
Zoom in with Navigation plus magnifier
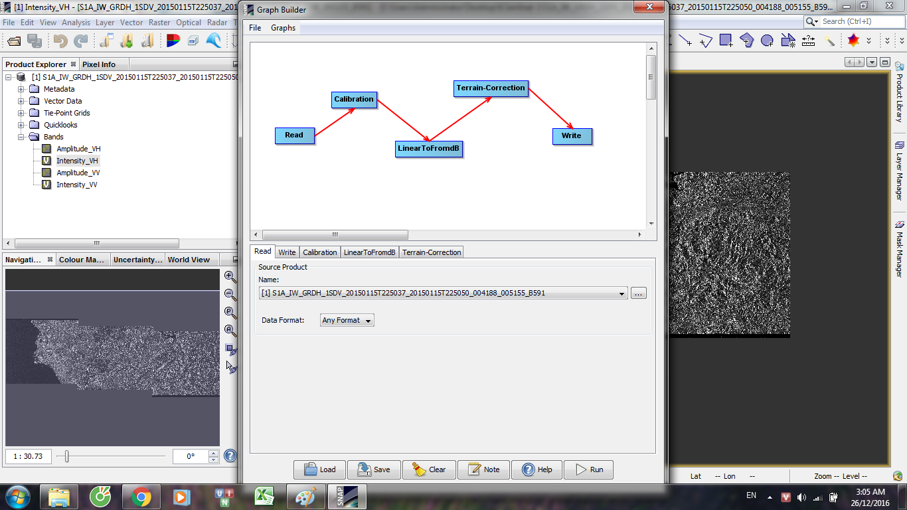[x=230, y=277]
